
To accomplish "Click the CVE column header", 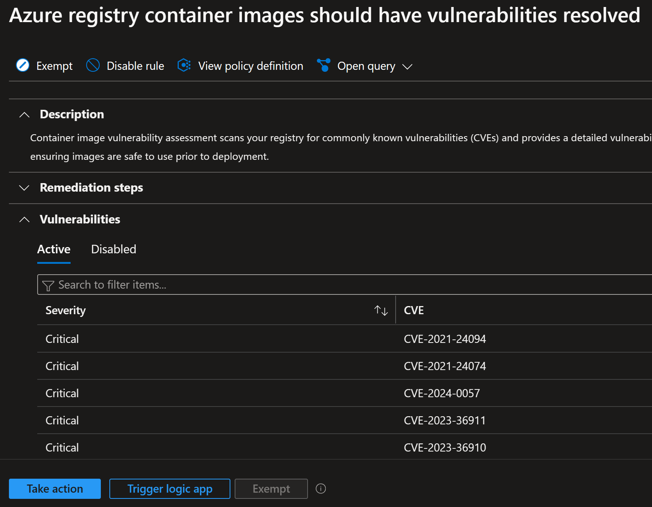I will 414,310.
